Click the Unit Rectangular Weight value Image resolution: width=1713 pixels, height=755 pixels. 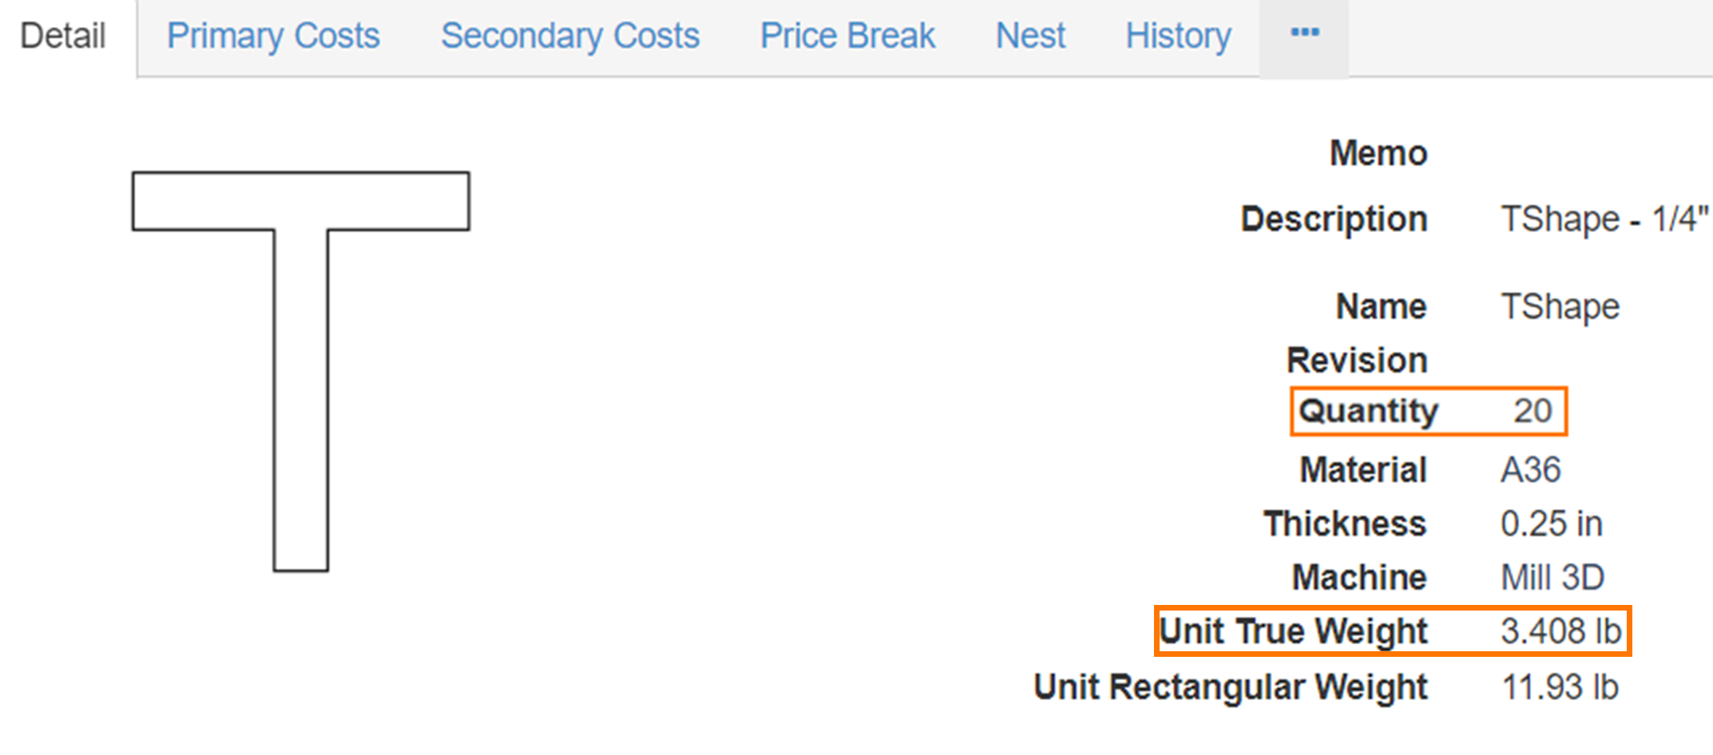[x=1560, y=687]
